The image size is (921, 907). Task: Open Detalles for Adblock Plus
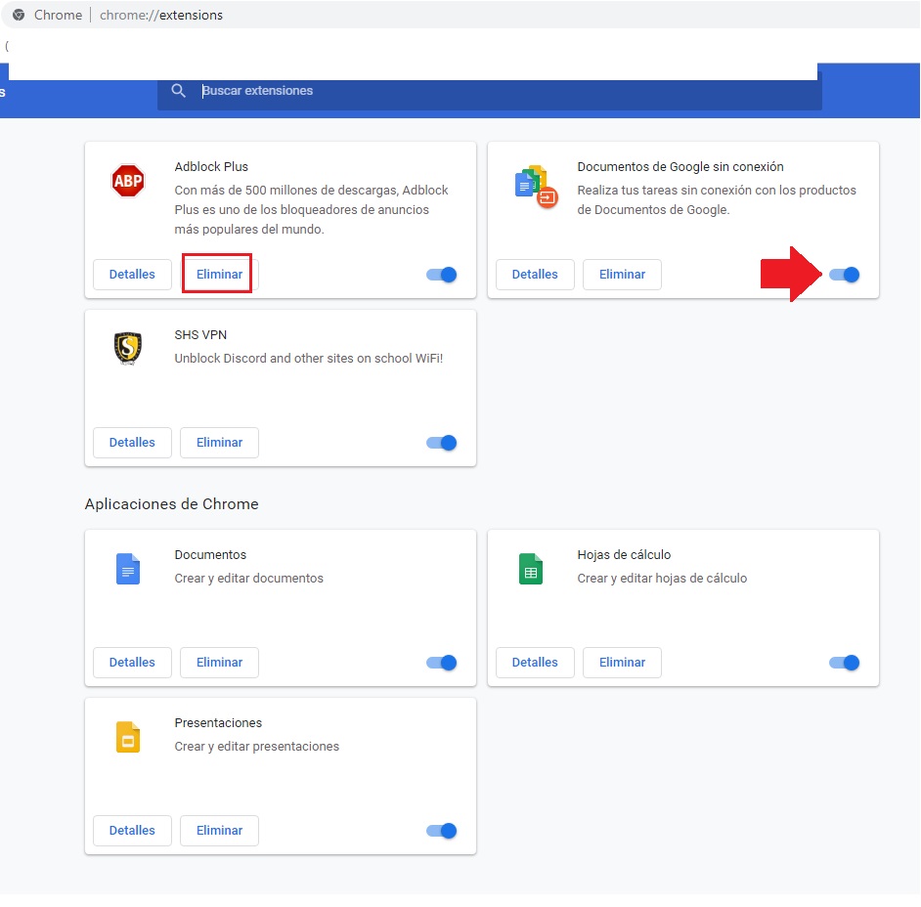[132, 275]
